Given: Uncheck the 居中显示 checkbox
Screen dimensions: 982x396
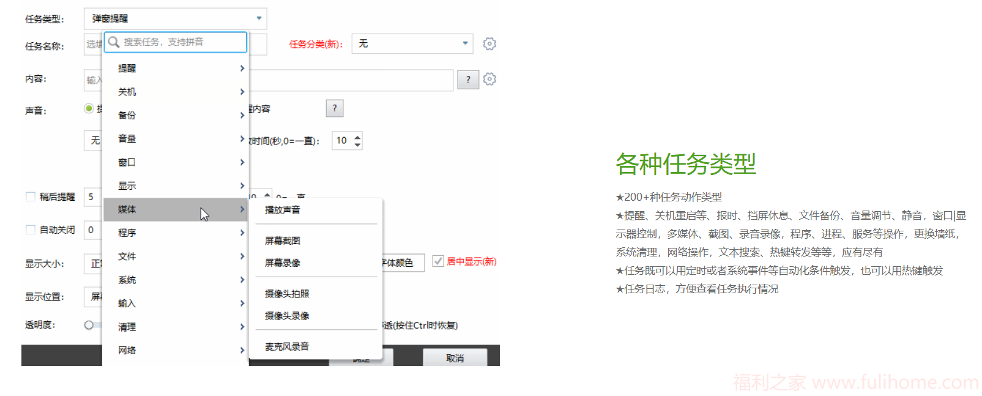Looking at the screenshot, I should (438, 261).
